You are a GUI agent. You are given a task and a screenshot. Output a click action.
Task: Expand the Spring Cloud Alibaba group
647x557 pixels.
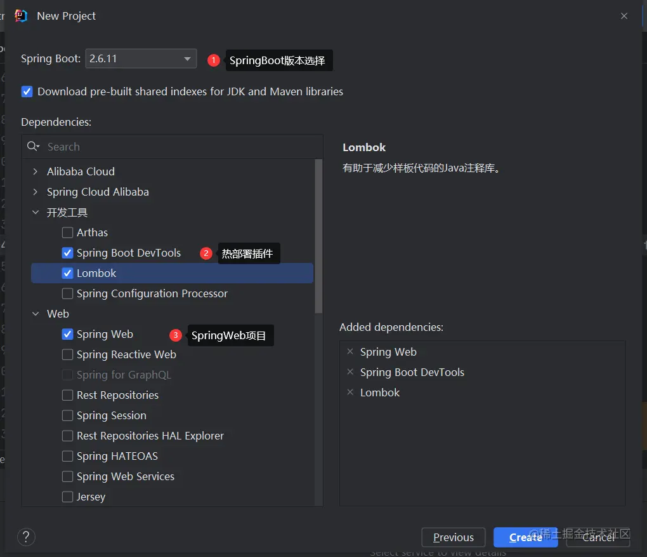pos(36,192)
